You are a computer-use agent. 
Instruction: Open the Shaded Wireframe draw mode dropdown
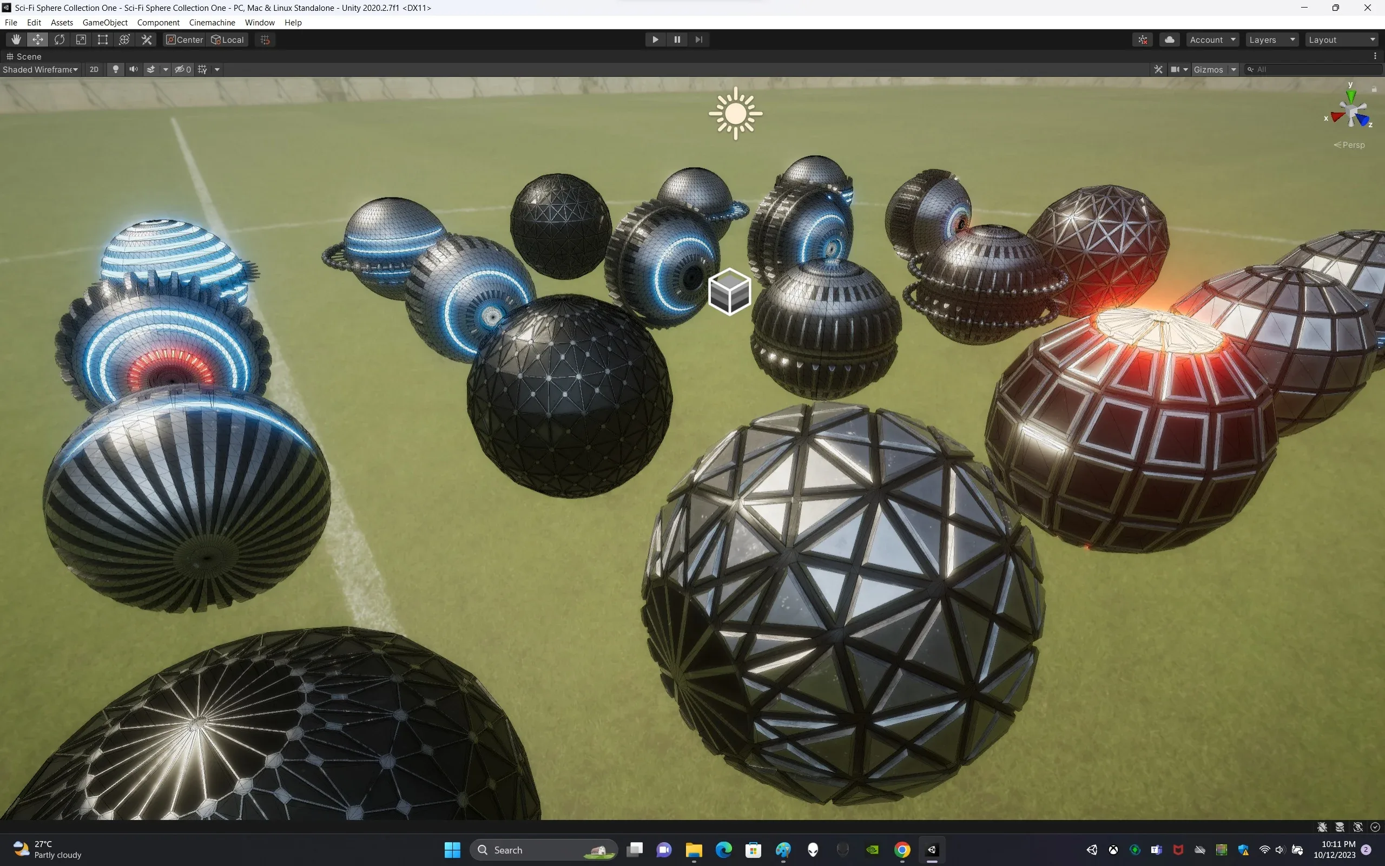pyautogui.click(x=40, y=69)
